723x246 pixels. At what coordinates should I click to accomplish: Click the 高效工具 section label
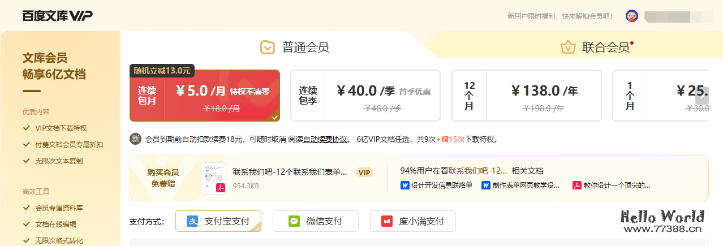tap(36, 192)
